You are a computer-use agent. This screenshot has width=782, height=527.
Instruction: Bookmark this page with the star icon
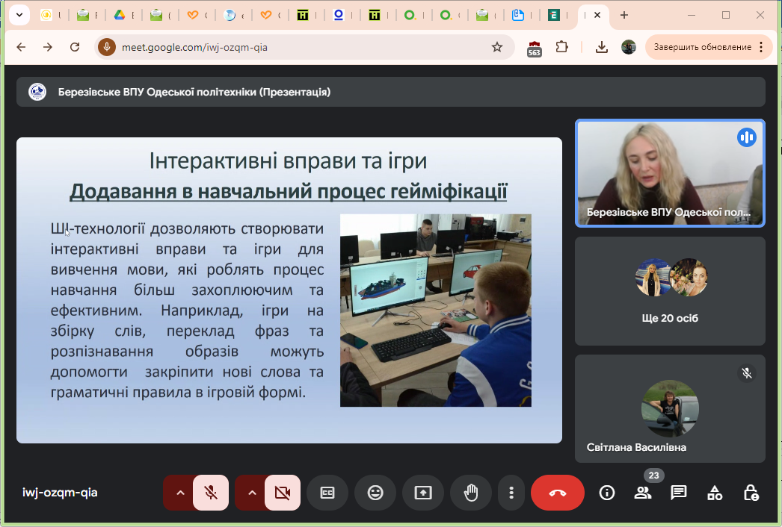point(497,47)
